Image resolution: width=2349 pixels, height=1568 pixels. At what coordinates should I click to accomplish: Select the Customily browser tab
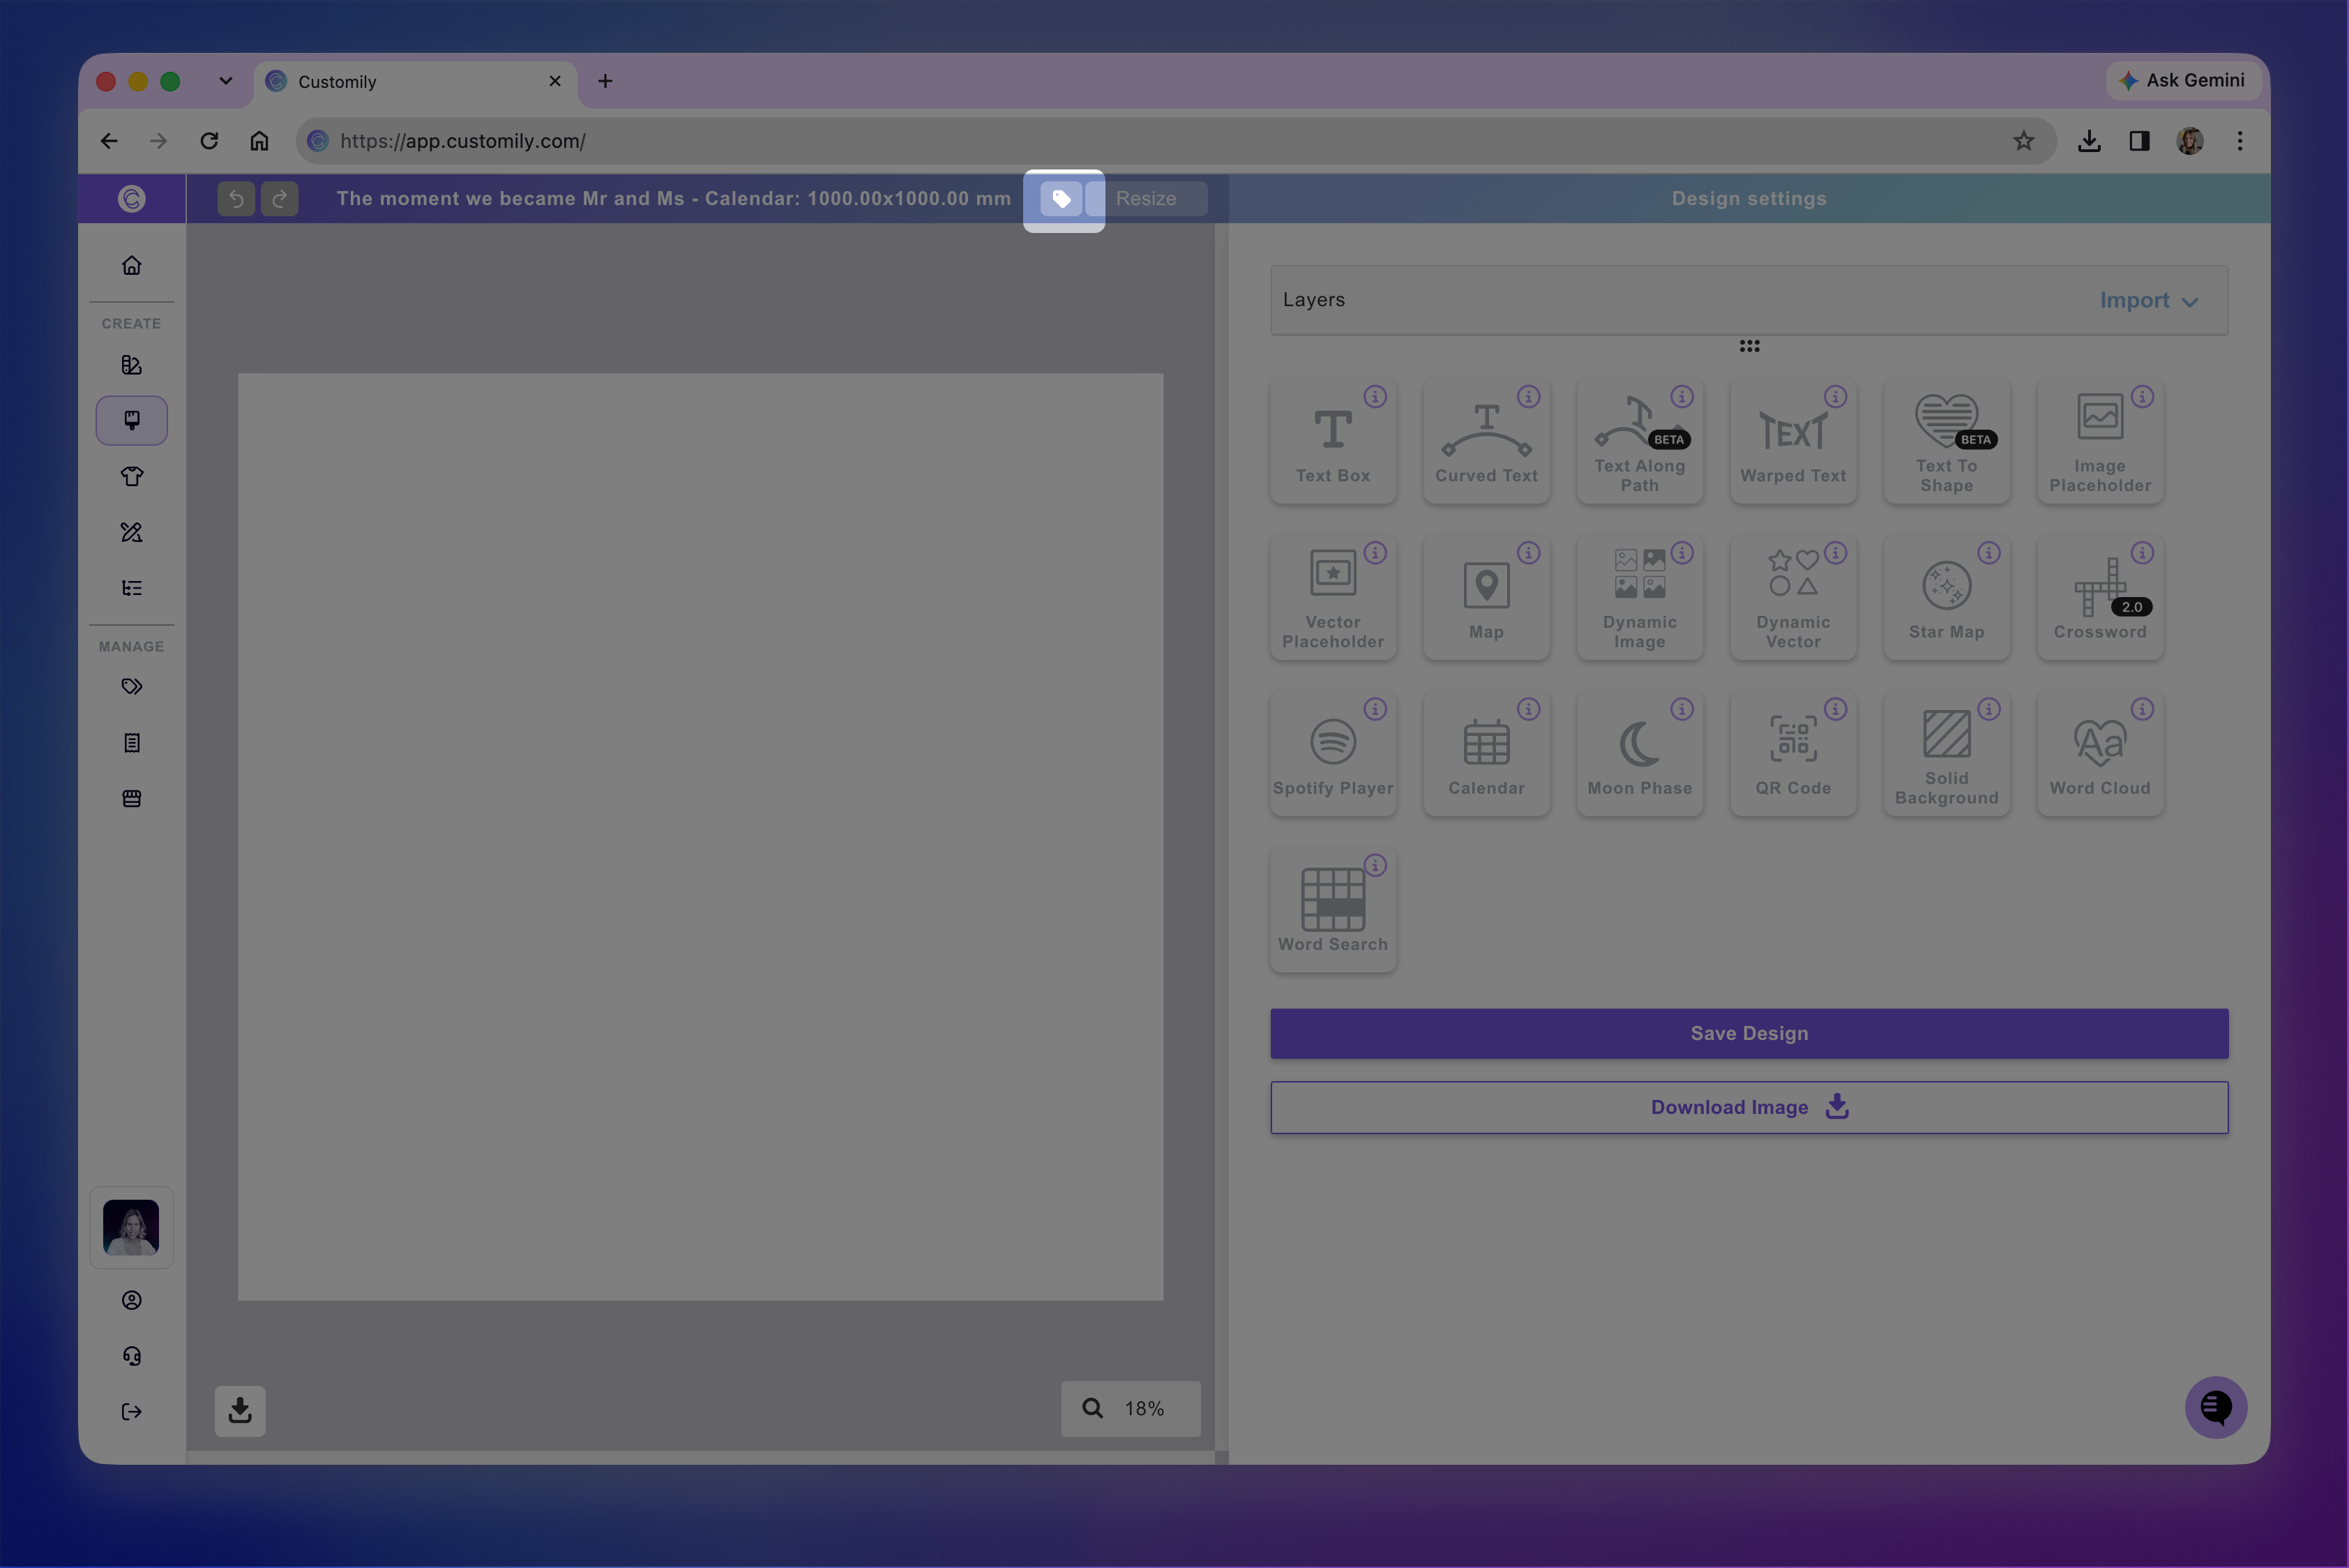[416, 82]
